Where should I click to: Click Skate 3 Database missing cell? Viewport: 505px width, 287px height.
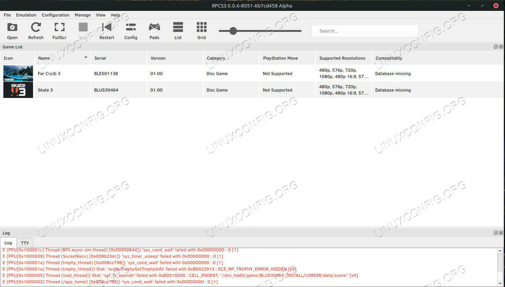click(438, 90)
